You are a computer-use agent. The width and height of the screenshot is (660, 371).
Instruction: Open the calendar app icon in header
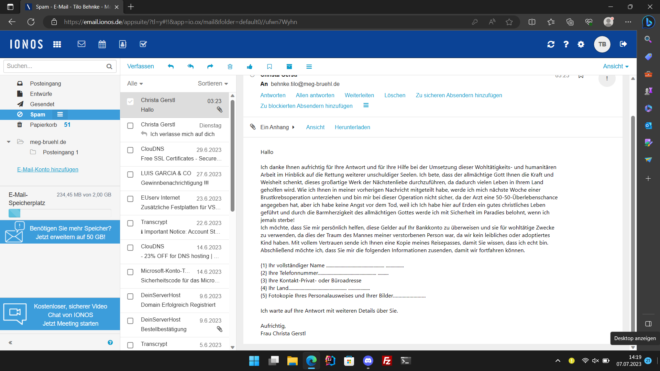click(102, 44)
